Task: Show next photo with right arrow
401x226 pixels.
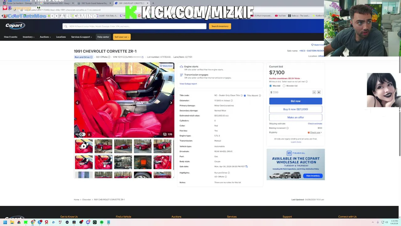Action: coord(171,103)
